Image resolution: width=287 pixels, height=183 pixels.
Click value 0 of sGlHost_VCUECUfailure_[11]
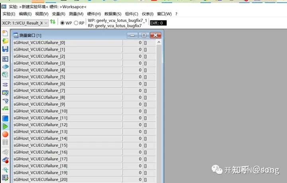pyautogui.click(x=140, y=118)
